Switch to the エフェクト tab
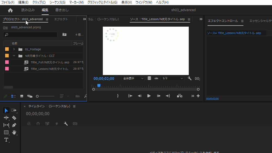Viewport: 272px width, 153px height. [x=61, y=19]
